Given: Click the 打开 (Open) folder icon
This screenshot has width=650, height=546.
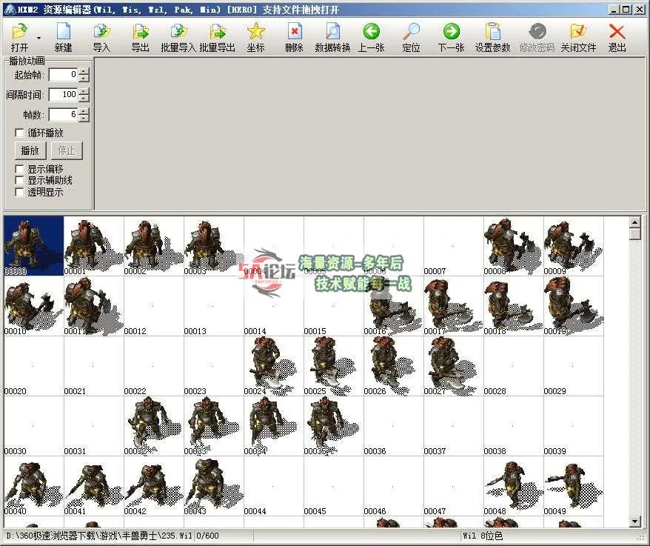Looking at the screenshot, I should [x=19, y=32].
